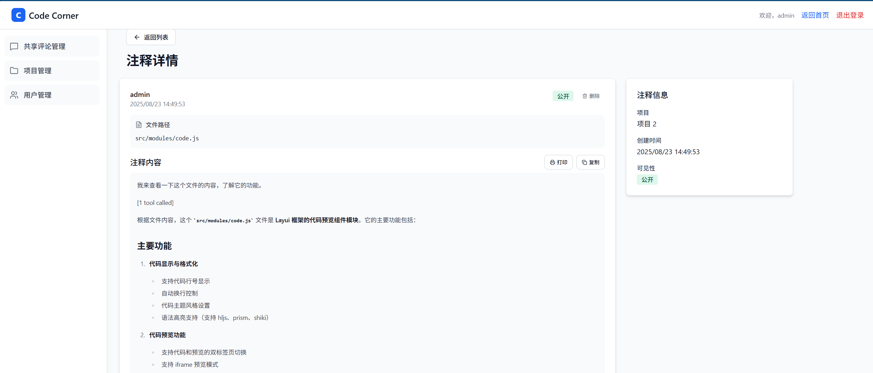
Task: Click the user management people icon
Action: 14,95
